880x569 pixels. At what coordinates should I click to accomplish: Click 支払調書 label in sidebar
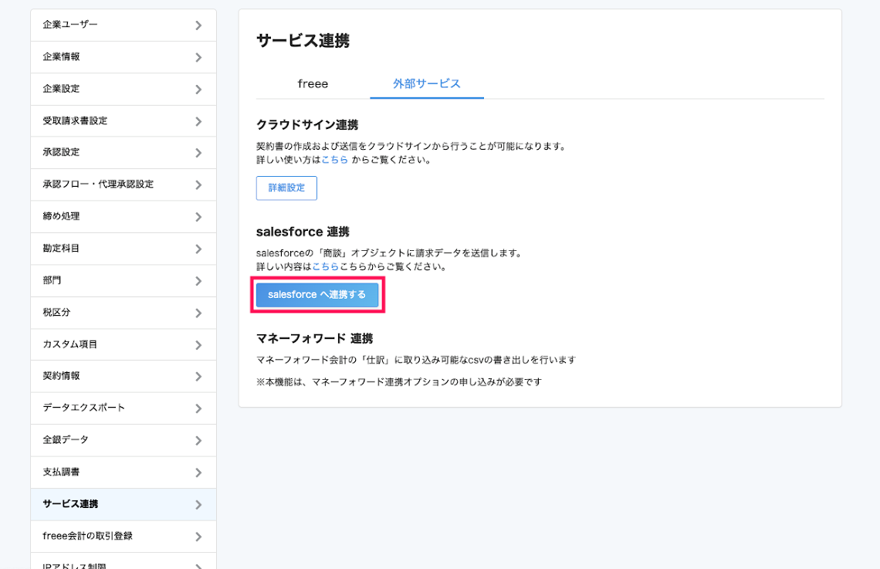coord(61,472)
